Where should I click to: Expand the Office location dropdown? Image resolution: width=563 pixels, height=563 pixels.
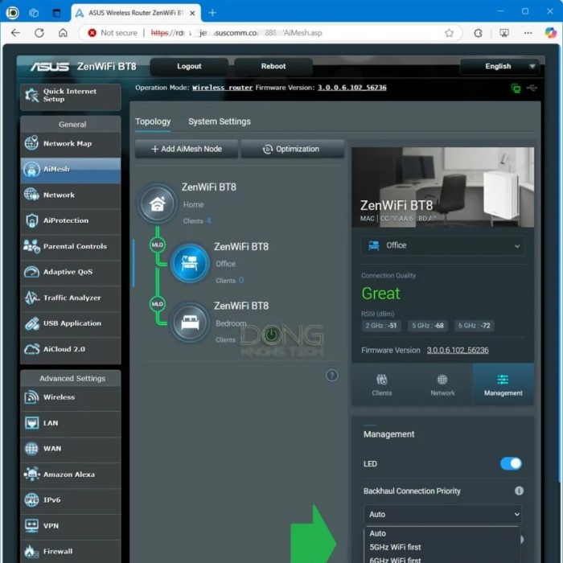tap(442, 245)
